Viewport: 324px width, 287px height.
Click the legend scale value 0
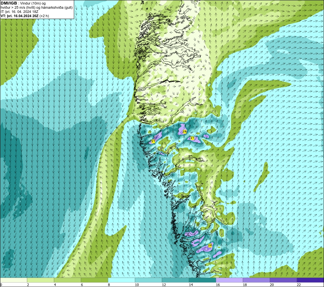click(x=1, y=285)
